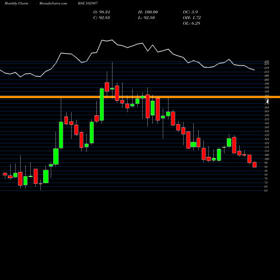Click the close price value 'C: 92.83'
The width and height of the screenshot is (280, 280).
[101, 18]
